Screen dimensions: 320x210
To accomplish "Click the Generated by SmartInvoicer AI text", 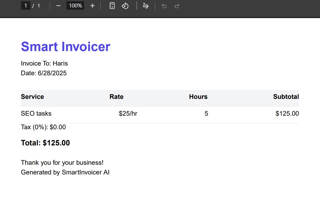I will pyautogui.click(x=65, y=173).
